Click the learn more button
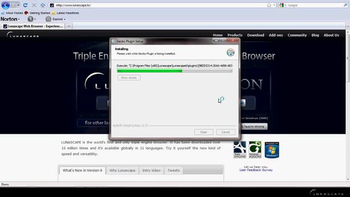The height and width of the screenshot is (197, 350). [x=254, y=126]
